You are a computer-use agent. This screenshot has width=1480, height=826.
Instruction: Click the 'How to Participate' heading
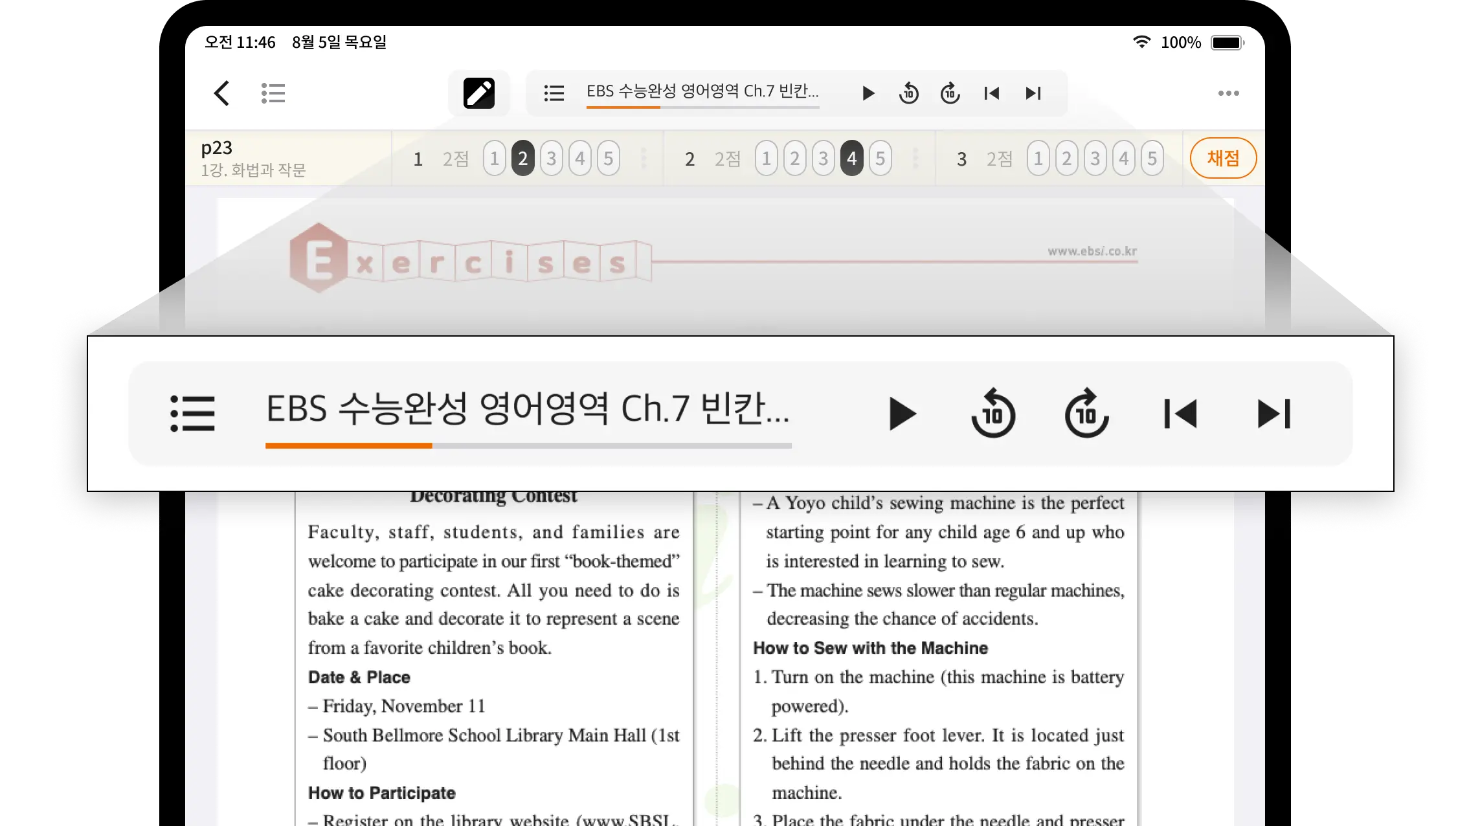382,793
